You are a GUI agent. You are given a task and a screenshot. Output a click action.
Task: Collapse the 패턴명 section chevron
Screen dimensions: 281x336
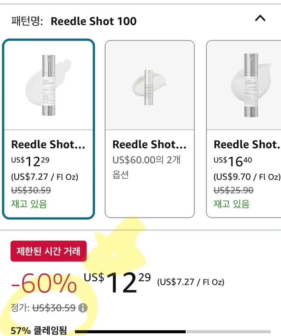click(260, 18)
